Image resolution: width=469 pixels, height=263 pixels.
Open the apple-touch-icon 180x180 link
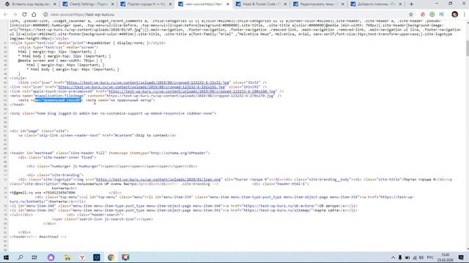(192, 91)
